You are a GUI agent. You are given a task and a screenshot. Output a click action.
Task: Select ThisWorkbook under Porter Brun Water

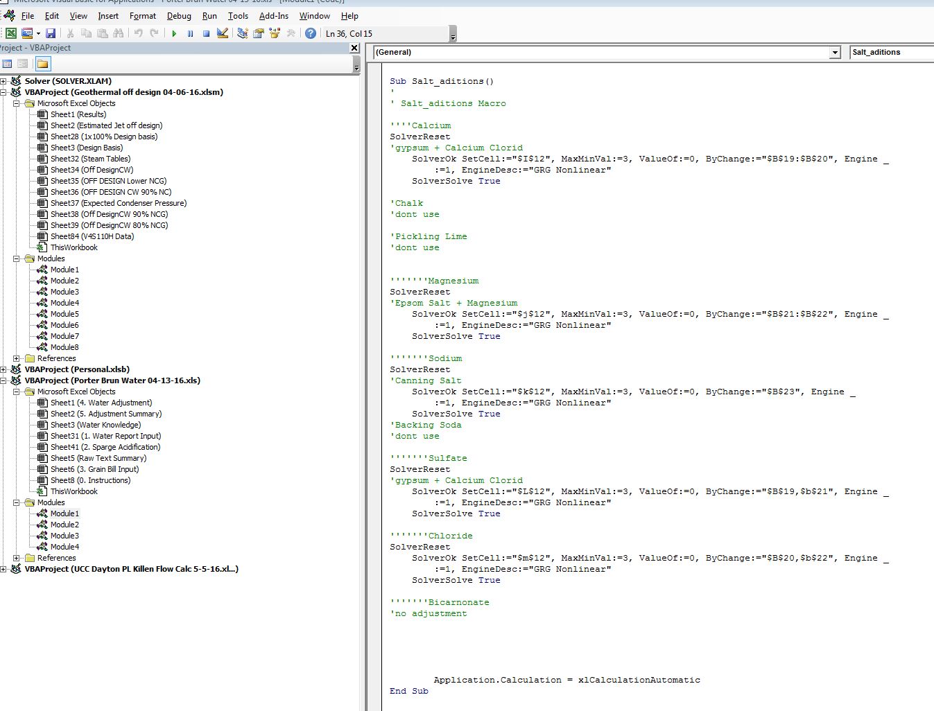[x=73, y=491]
